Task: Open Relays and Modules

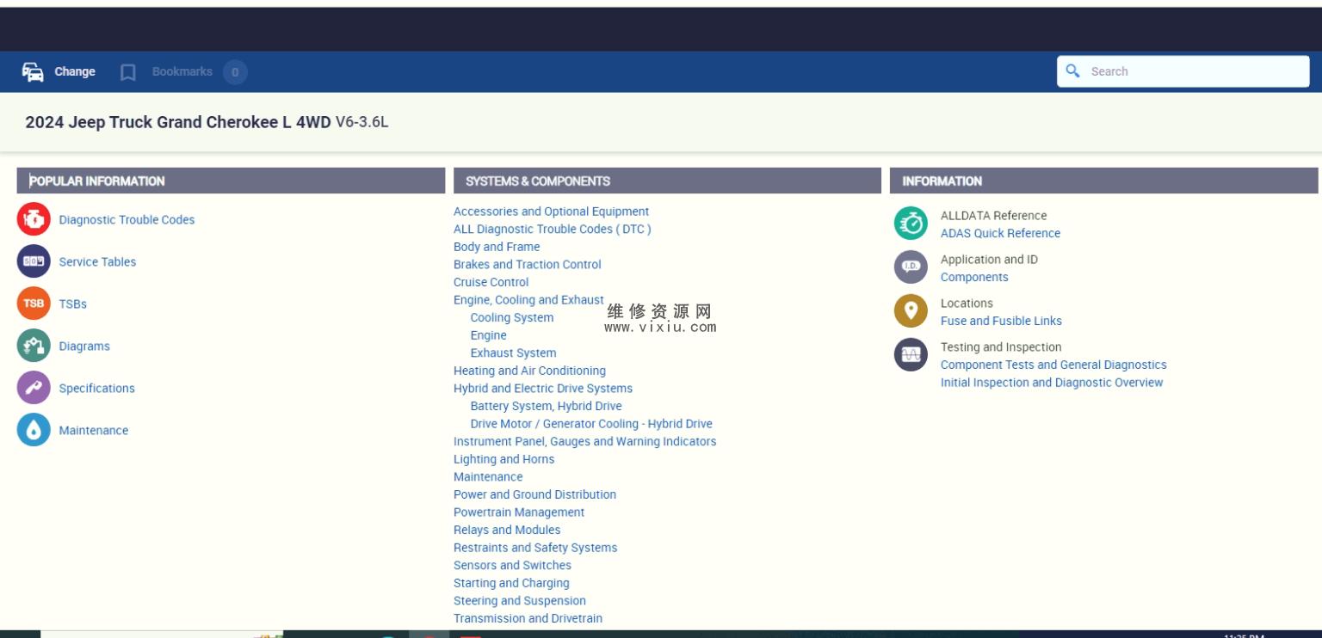Action: click(507, 531)
